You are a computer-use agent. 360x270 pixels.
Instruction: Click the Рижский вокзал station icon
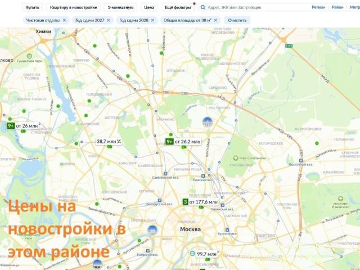coord(203,176)
